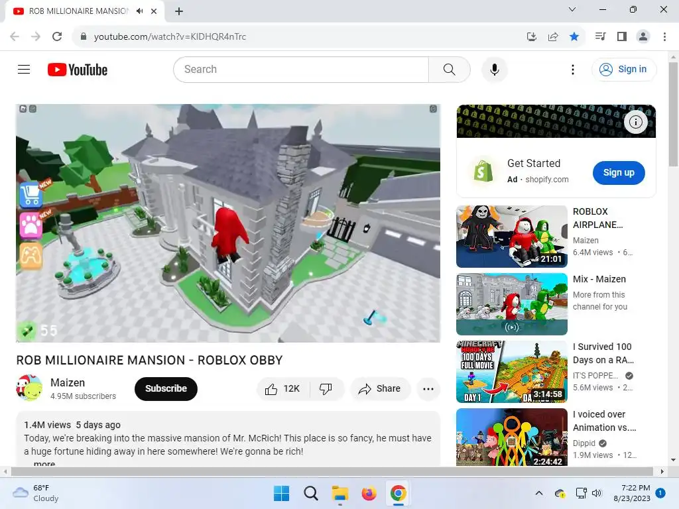679x509 pixels.
Task: Expand the tab search chevron
Action: [572, 9]
